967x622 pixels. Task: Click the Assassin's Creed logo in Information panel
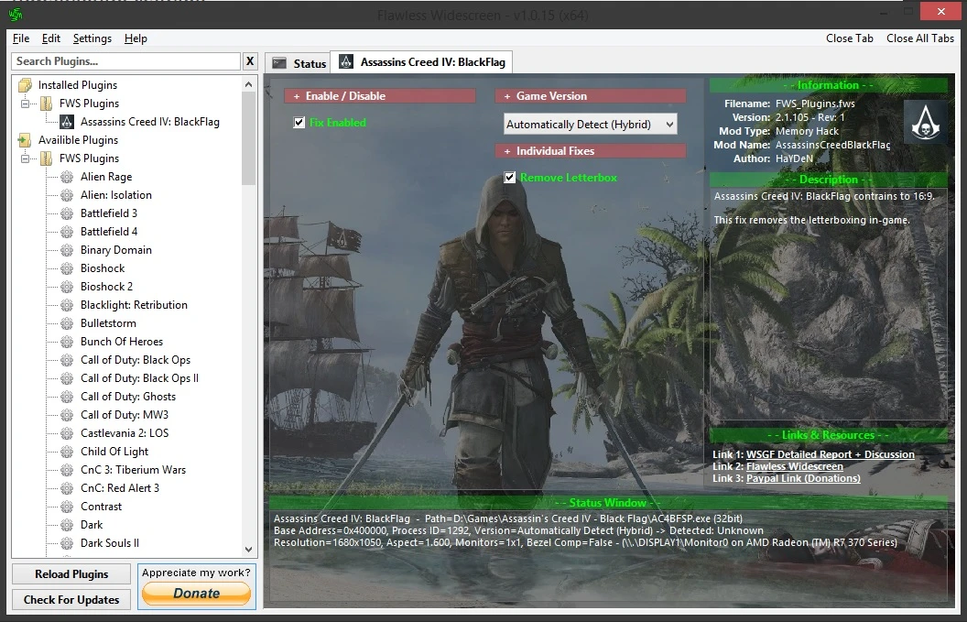[926, 122]
